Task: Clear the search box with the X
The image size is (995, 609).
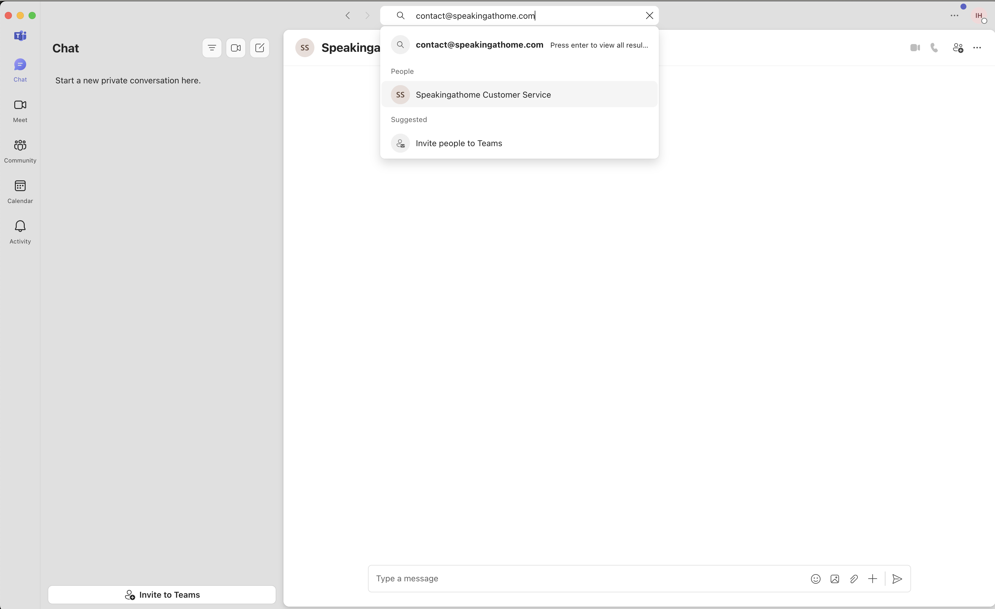Action: point(649,15)
